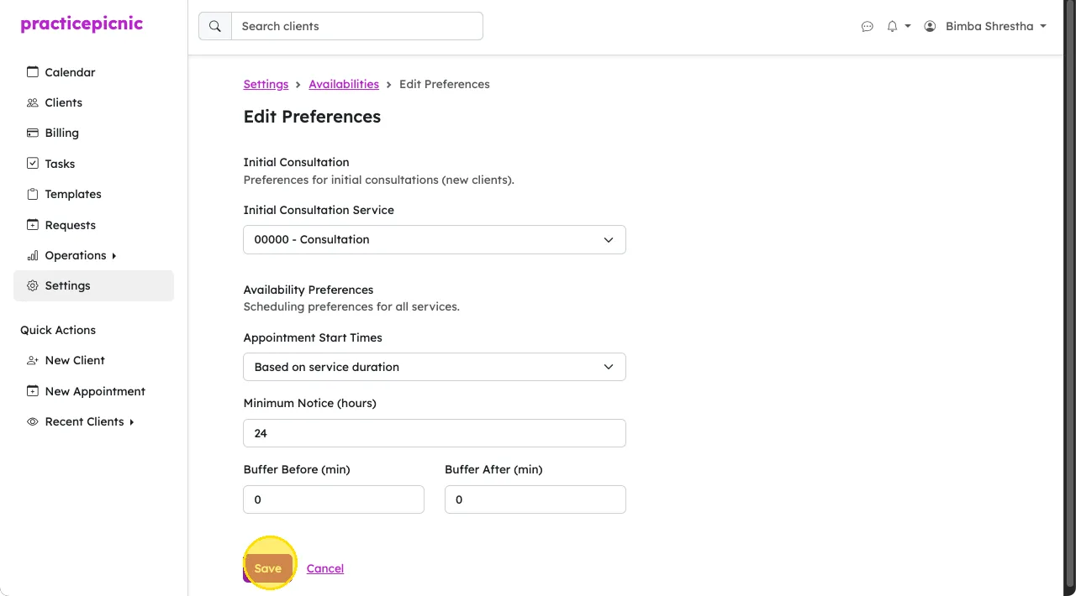This screenshot has height=596, width=1076.
Task: Open the notifications bell icon
Action: point(892,27)
